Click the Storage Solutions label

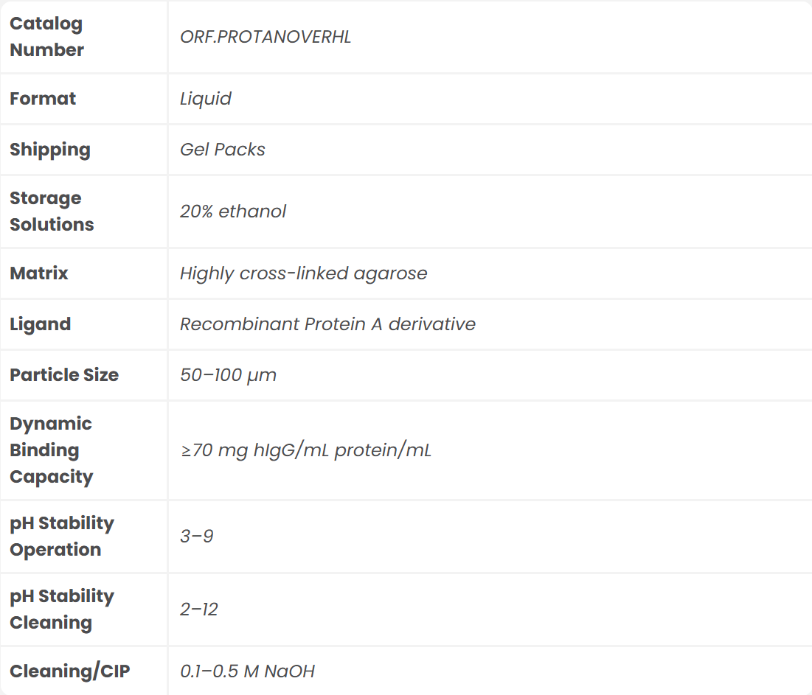coord(52,212)
